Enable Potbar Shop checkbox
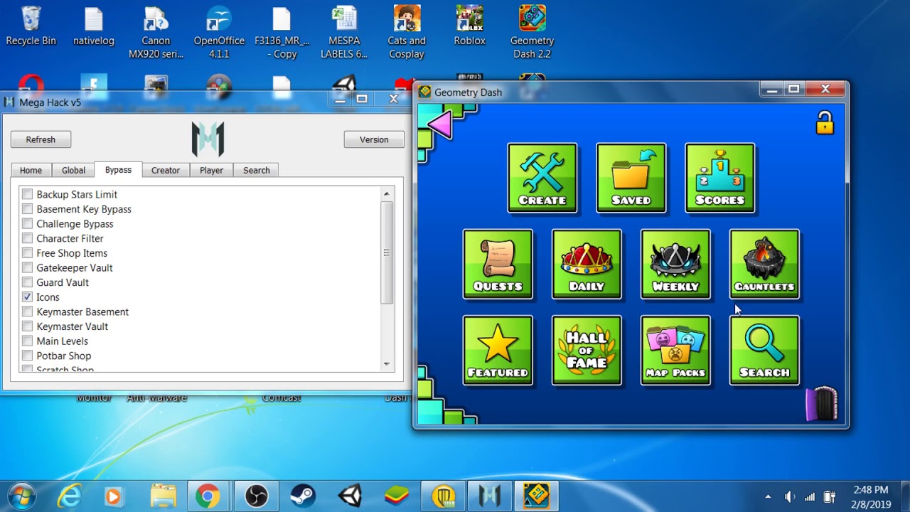Viewport: 910px width, 512px height. click(27, 356)
